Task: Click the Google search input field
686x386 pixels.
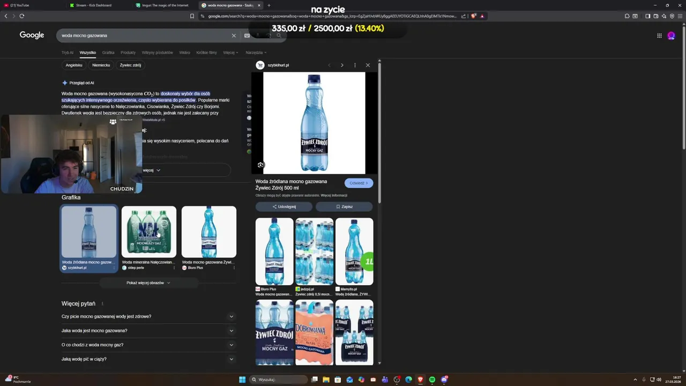Action: (145, 35)
